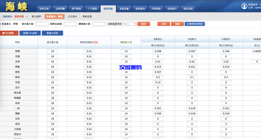Click the 确定 button
The height and width of the screenshot is (139, 261).
click(x=144, y=24)
